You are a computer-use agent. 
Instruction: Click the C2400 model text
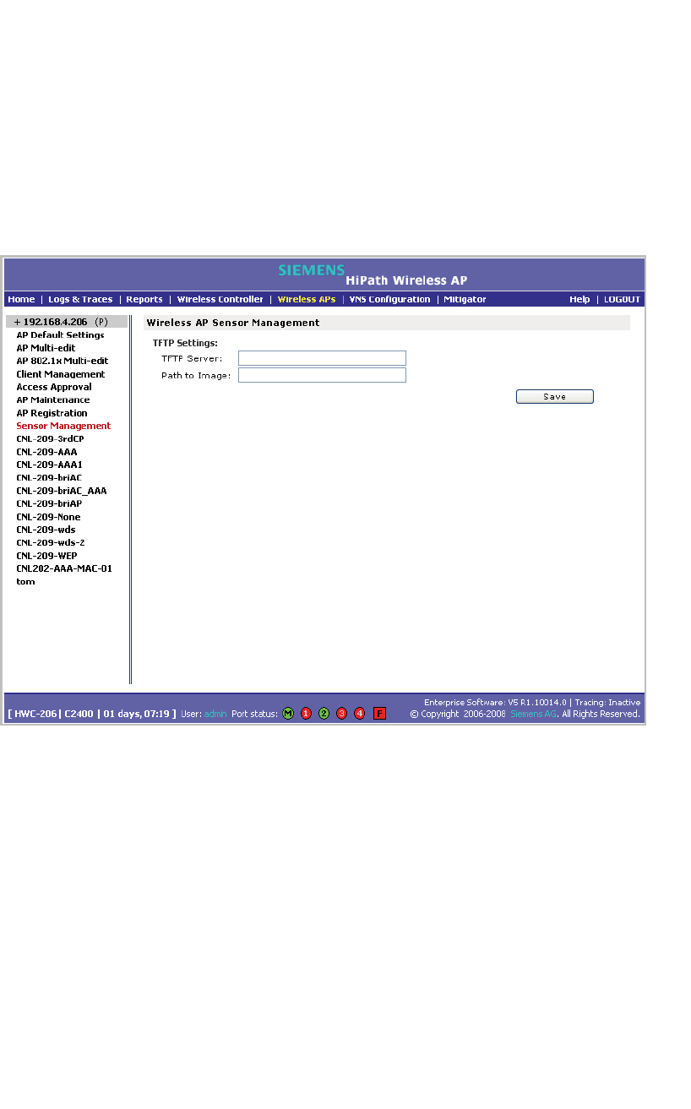pyautogui.click(x=79, y=715)
